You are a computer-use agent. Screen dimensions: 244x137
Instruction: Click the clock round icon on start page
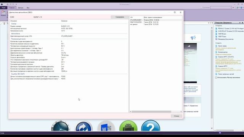tap(61, 126)
